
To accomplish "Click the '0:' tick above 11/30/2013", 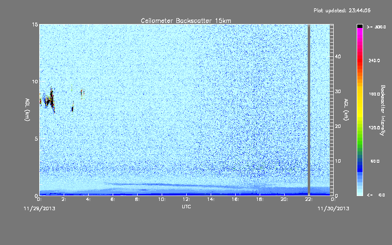I will pos(333,199).
